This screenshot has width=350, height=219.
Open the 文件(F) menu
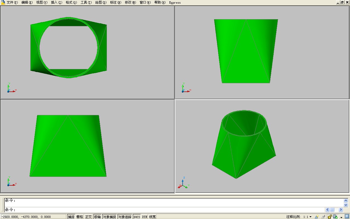point(12,2)
